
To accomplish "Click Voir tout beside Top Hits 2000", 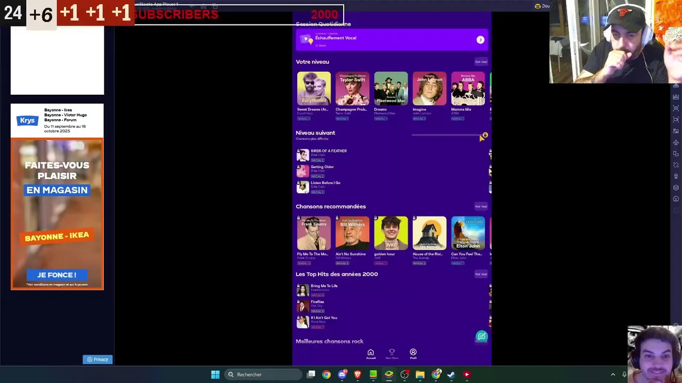I will point(481,274).
